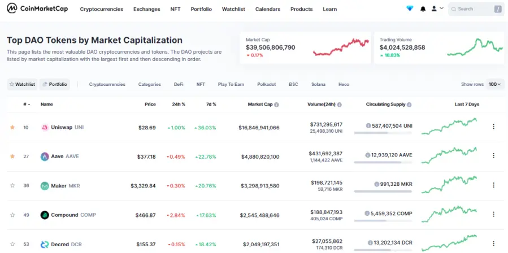Screen dimensions: 508x253
Task: Toggle Uniswap watchlist star
Action: (12, 127)
